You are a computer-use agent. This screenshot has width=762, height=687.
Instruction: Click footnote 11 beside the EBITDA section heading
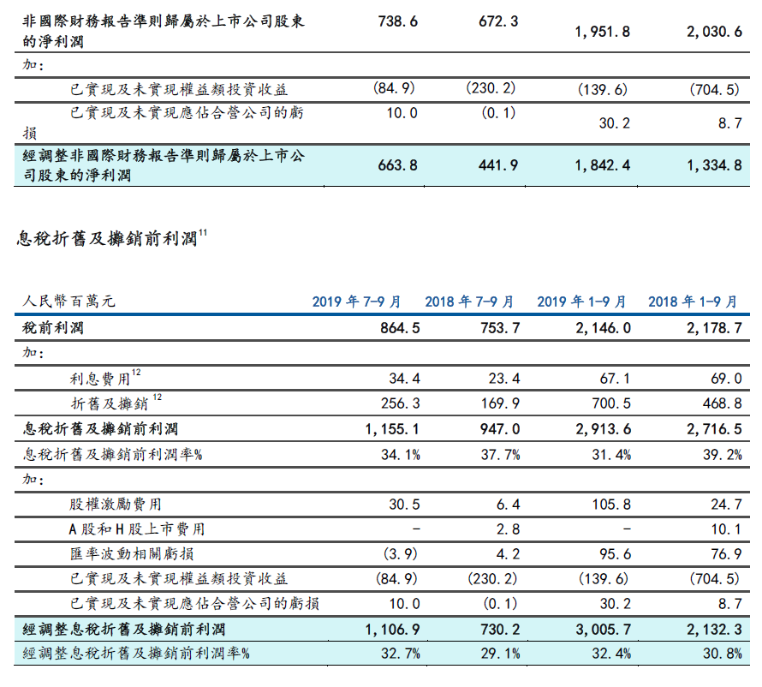coord(204,232)
